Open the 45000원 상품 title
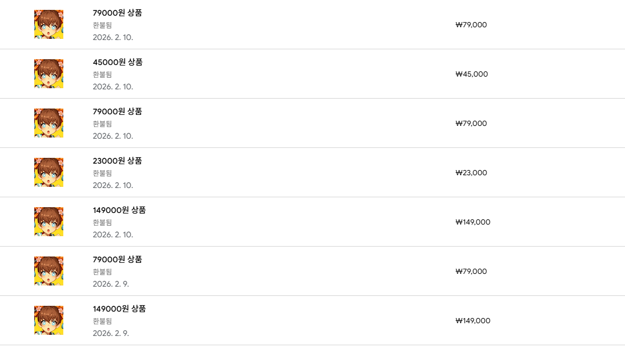 point(117,62)
